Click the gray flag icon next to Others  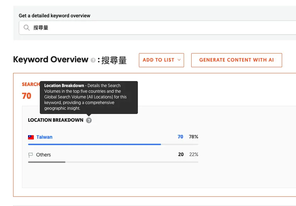point(31,155)
